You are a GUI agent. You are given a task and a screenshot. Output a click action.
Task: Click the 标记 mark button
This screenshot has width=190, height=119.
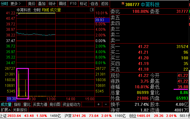(x=84, y=4)
